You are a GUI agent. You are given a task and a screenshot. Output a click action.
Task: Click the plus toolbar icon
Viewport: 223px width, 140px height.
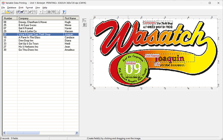pyautogui.click(x=41, y=12)
